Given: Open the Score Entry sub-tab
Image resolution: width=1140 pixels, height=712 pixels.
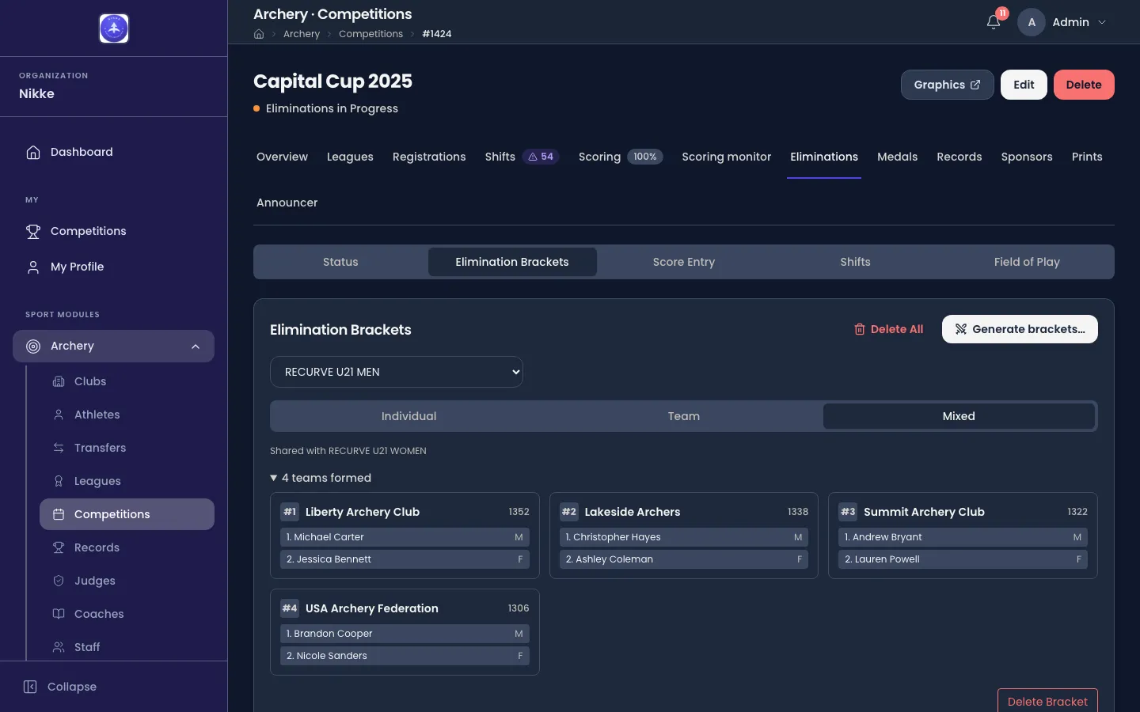Looking at the screenshot, I should [684, 262].
